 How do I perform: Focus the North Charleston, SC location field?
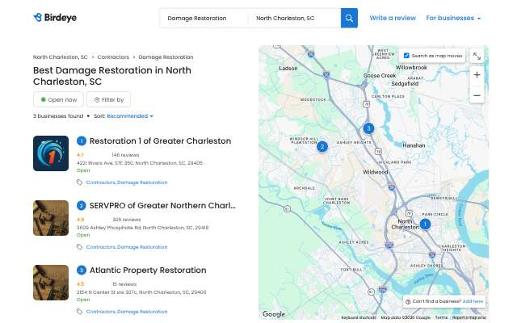tap(294, 18)
